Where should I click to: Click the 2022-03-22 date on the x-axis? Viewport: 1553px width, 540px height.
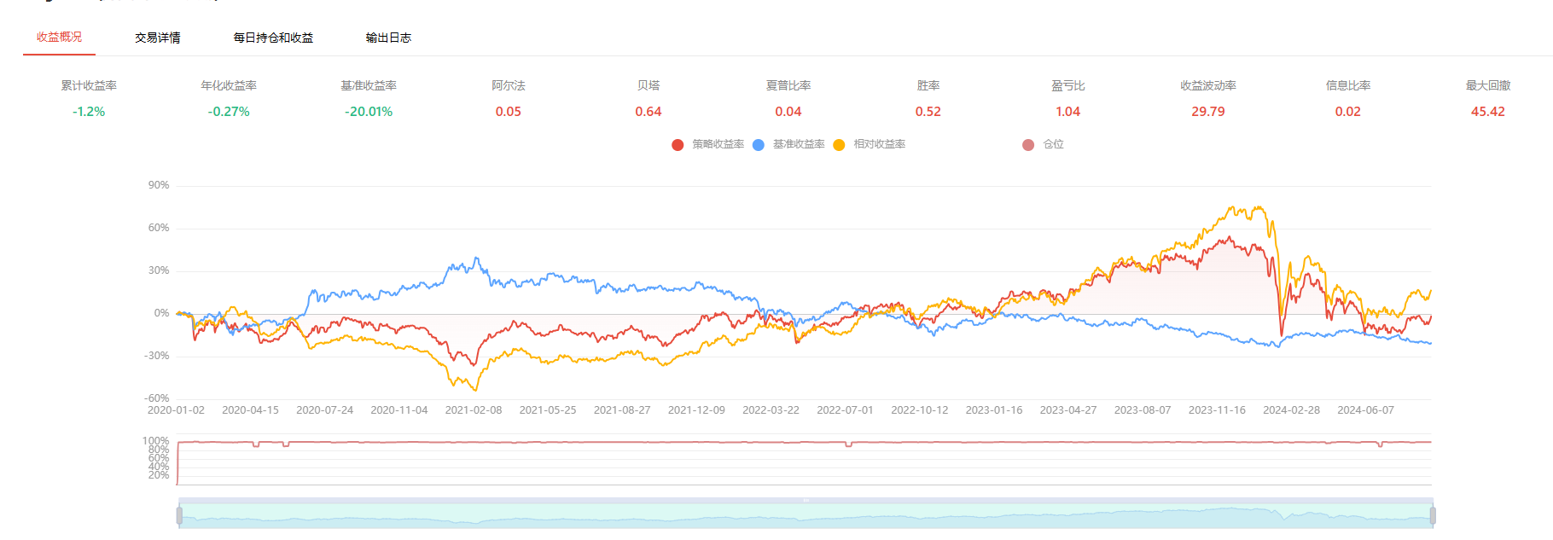tap(771, 410)
